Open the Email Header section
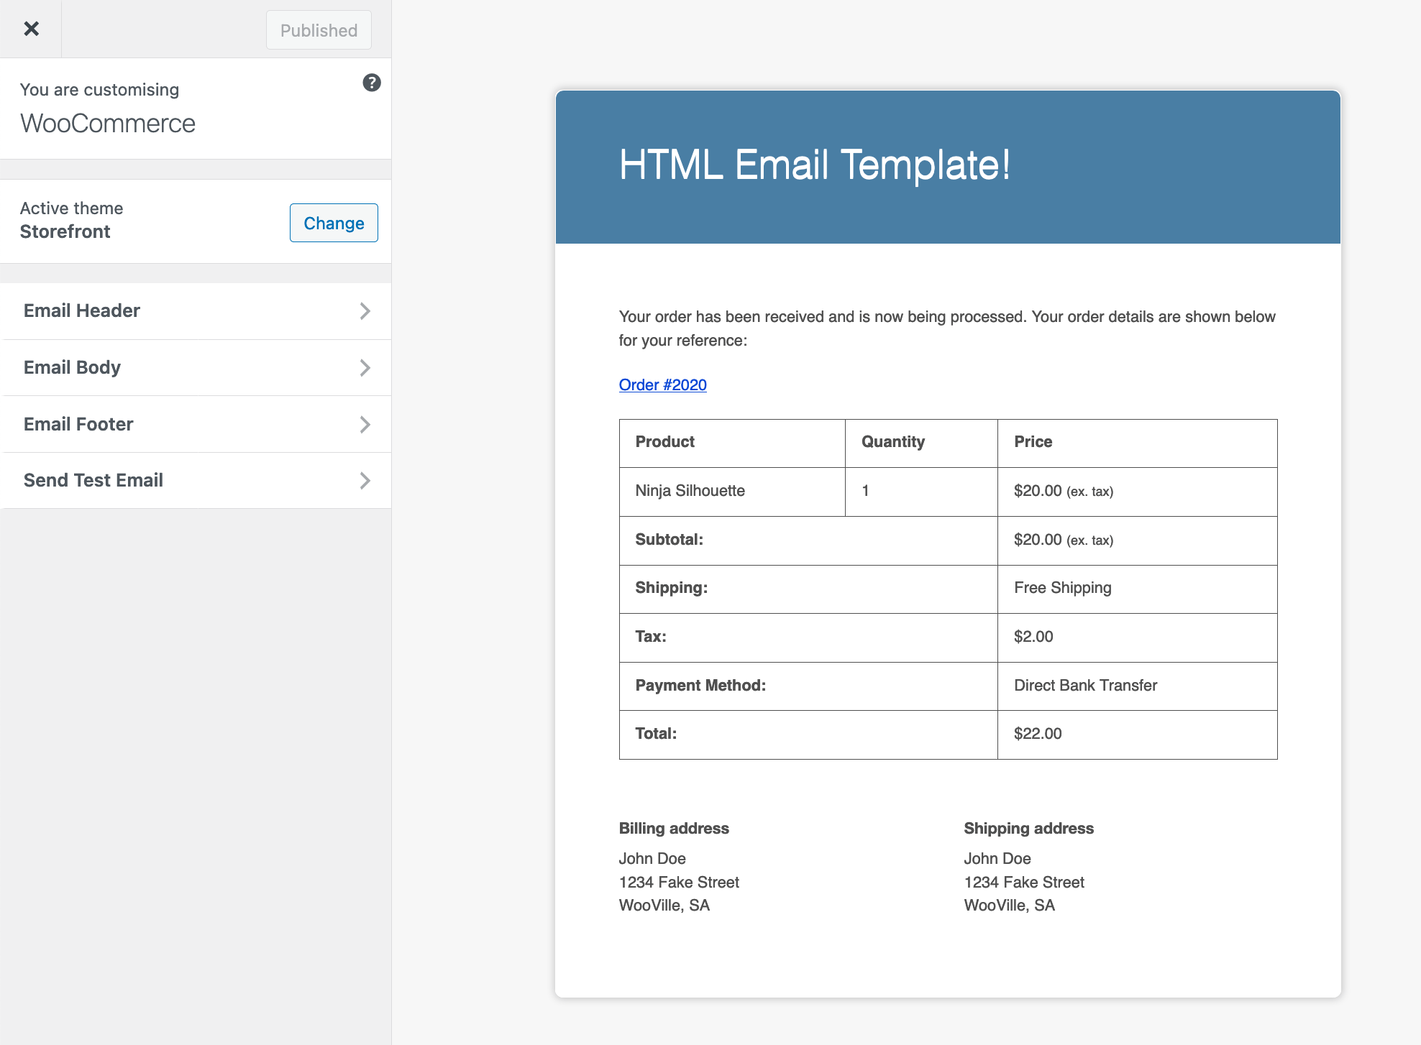 tap(82, 310)
